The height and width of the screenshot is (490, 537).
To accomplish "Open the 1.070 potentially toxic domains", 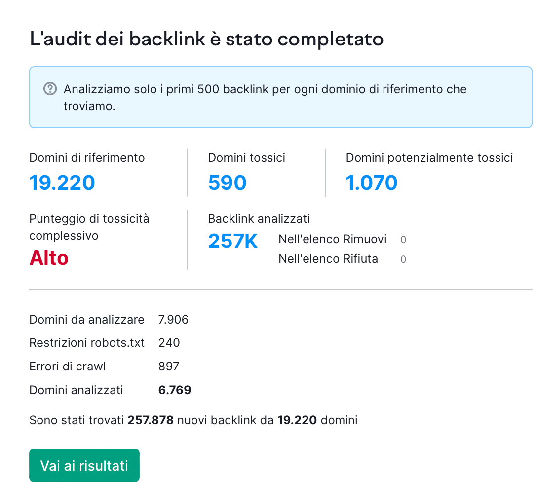I will 372,183.
